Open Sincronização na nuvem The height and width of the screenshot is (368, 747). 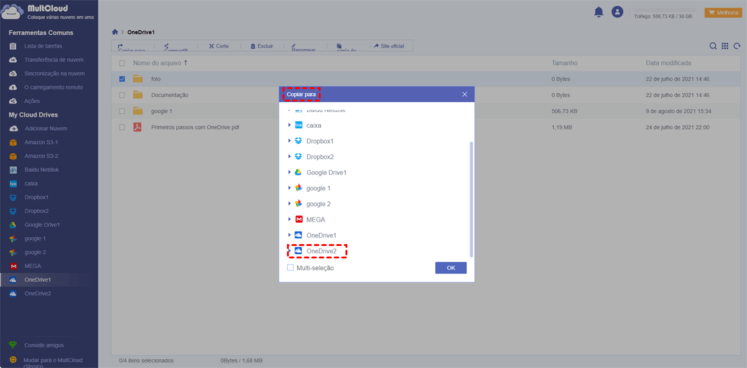pos(54,73)
